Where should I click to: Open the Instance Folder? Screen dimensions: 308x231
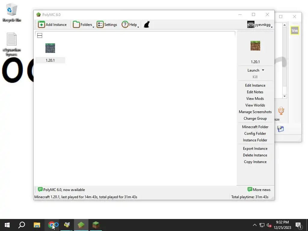pyautogui.click(x=255, y=140)
